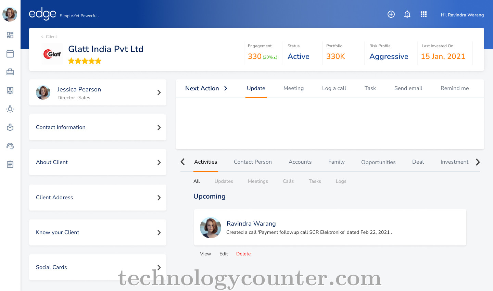Viewport: 493px width, 291px height.
Task: Click the Ravindra Warang name in the activity card
Action: click(x=251, y=224)
